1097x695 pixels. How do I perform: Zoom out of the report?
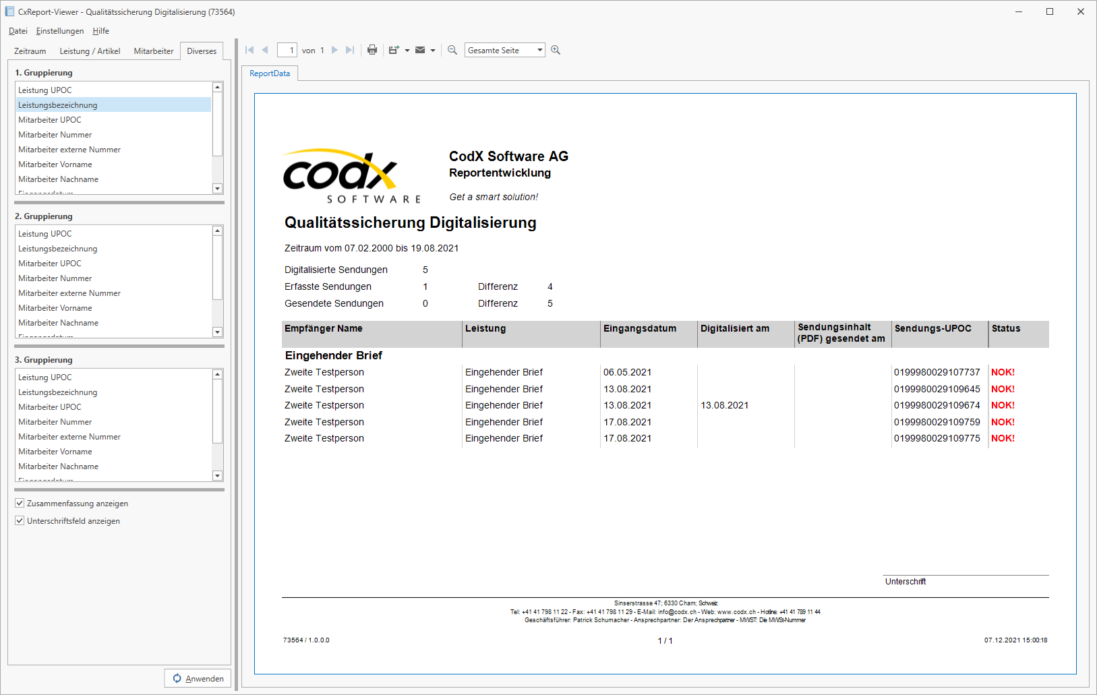pyautogui.click(x=452, y=50)
